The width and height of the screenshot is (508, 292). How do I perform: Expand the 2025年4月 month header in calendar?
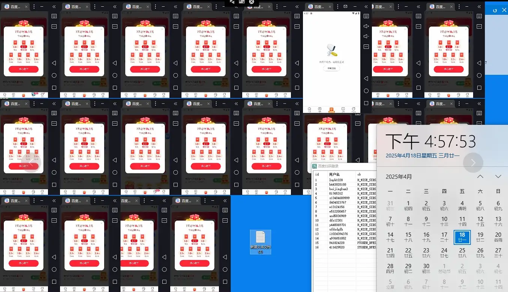[399, 176]
